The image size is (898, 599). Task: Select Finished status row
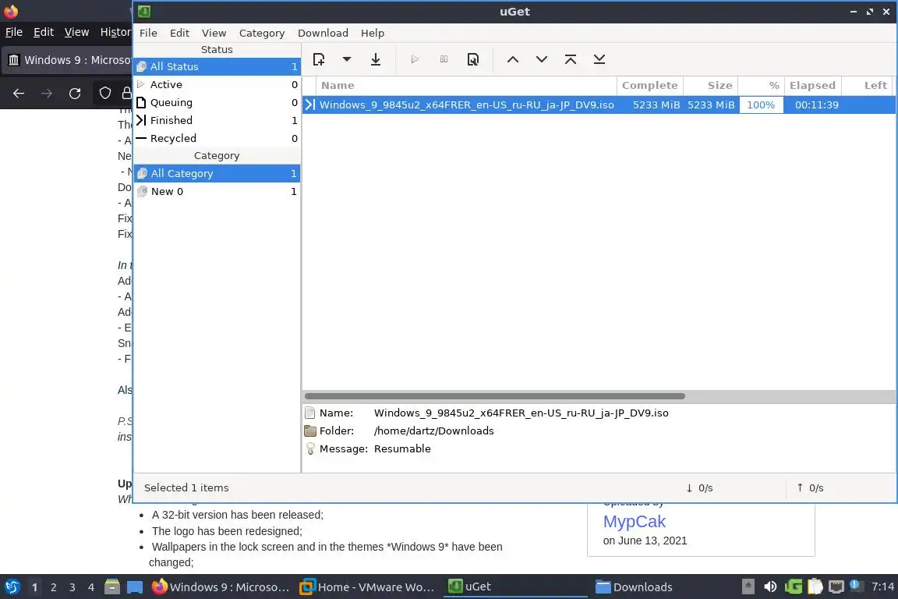(217, 120)
